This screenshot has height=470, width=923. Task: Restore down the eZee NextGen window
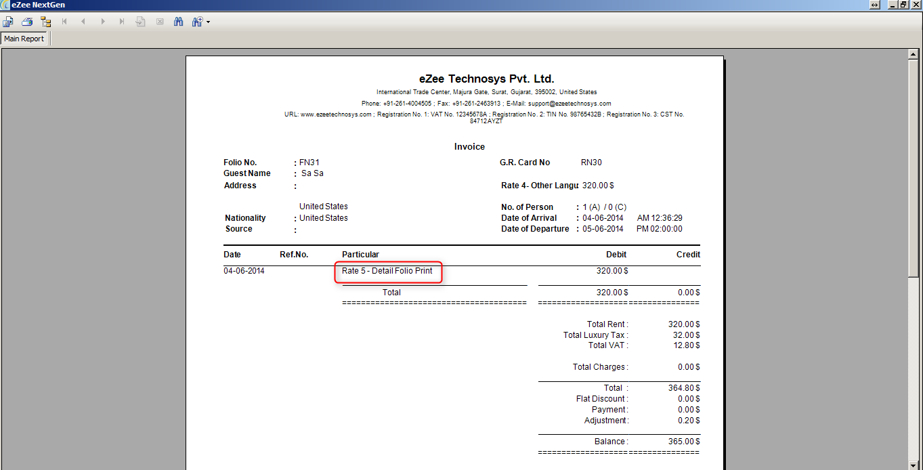(903, 5)
